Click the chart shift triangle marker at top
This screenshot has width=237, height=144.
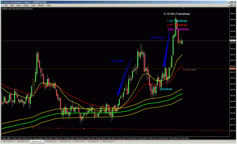[x=184, y=8]
